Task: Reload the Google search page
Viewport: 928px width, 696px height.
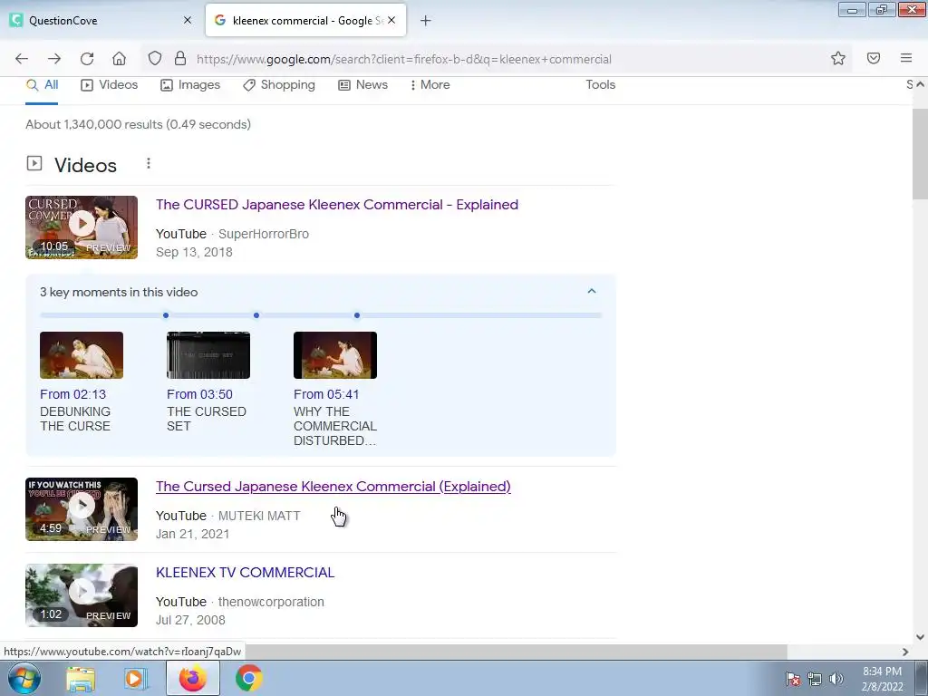Action: point(87,59)
